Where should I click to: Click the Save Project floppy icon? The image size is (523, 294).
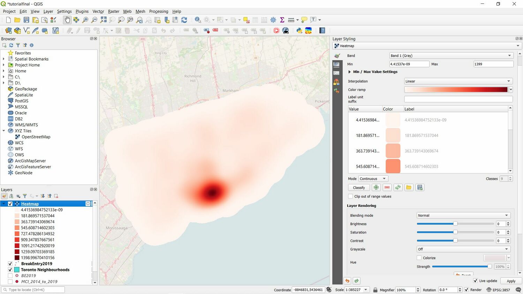26,20
